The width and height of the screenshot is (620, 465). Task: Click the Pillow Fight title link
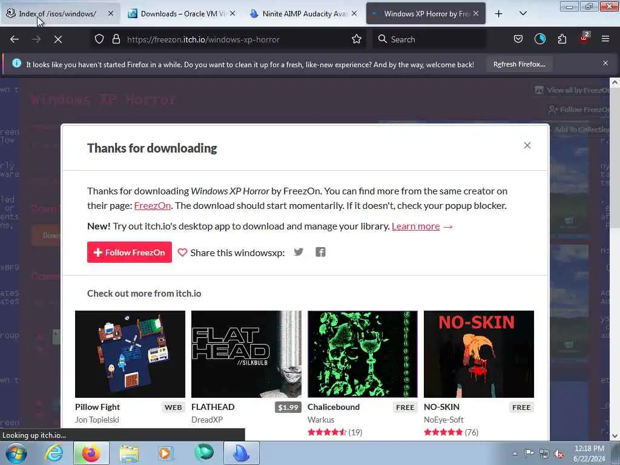pyautogui.click(x=97, y=407)
